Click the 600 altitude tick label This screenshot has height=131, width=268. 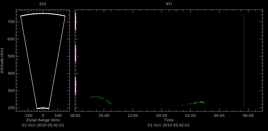[11, 39]
